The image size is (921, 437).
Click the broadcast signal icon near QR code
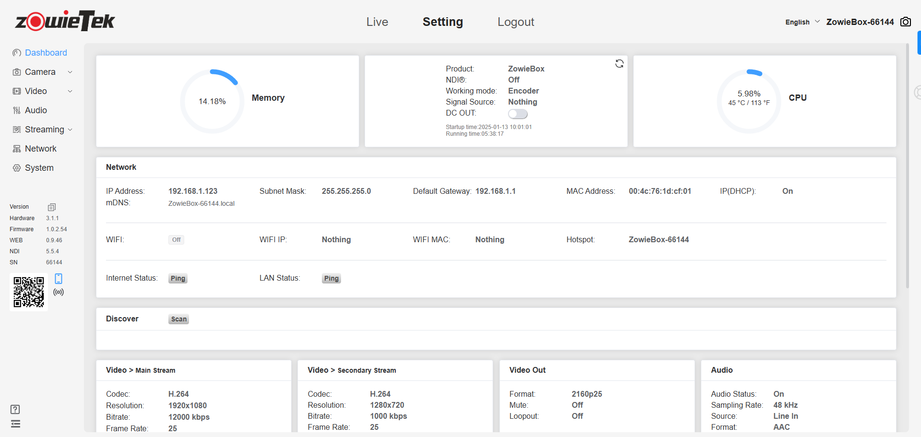(59, 292)
